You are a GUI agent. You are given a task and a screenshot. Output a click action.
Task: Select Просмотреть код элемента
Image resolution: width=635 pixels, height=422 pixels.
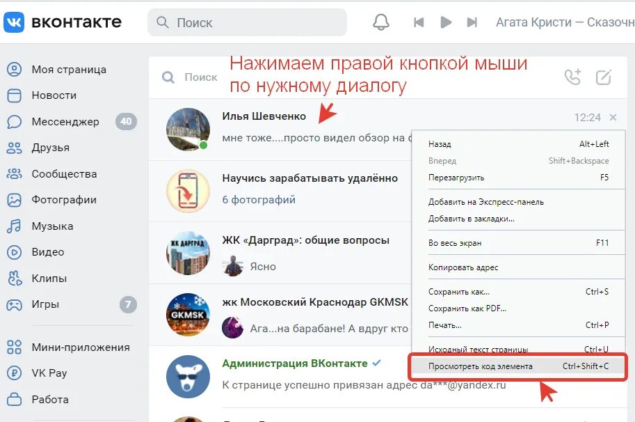pyautogui.click(x=518, y=366)
